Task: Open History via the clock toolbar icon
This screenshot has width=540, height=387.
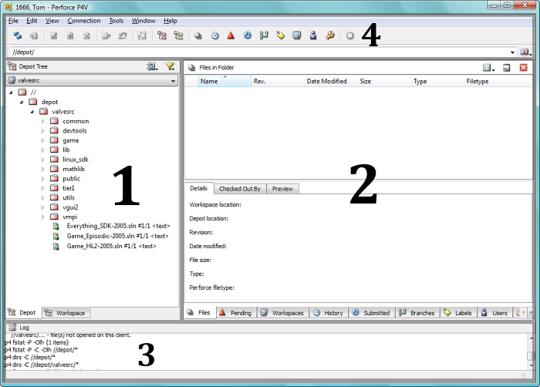Action: tap(215, 35)
